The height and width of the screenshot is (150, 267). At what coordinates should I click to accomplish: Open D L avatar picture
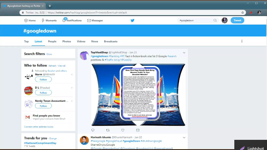coord(29,90)
